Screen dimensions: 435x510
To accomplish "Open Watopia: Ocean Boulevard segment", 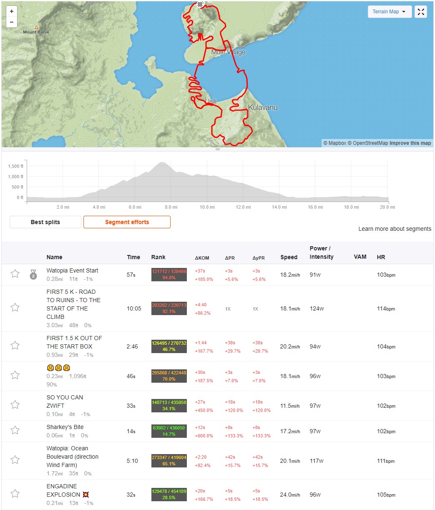I will point(73,457).
